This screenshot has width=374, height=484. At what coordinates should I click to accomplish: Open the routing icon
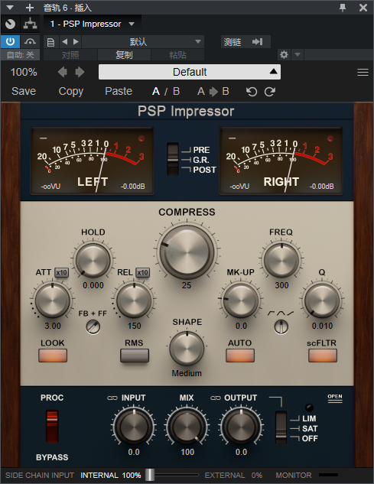tap(30, 24)
